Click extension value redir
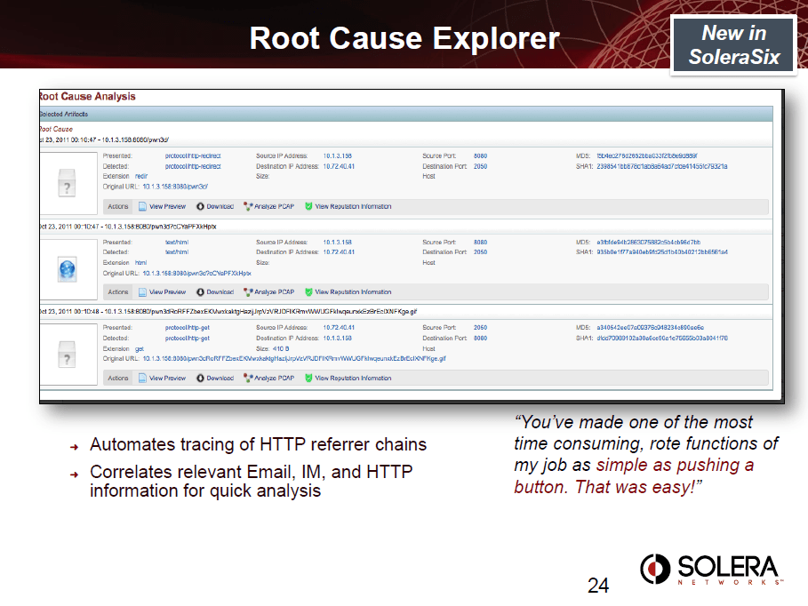The height and width of the screenshot is (606, 808). 141,176
